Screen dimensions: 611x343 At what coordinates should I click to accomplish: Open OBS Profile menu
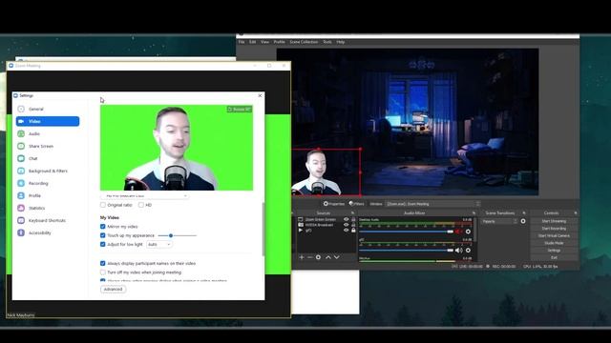coord(279,42)
